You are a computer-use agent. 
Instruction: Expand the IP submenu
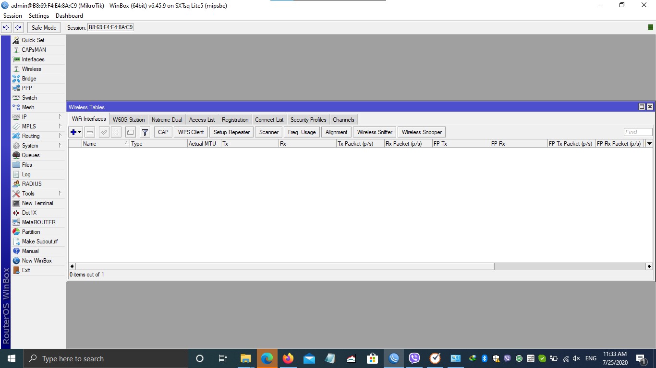(38, 117)
